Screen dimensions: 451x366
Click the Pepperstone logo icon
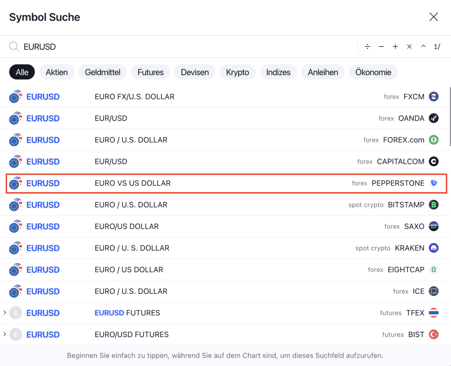(x=434, y=183)
